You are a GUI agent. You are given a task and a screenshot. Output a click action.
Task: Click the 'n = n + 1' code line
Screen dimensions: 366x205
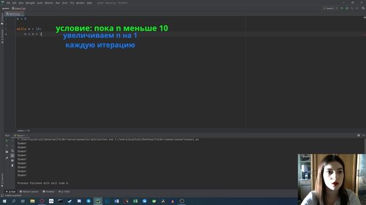click(x=33, y=34)
